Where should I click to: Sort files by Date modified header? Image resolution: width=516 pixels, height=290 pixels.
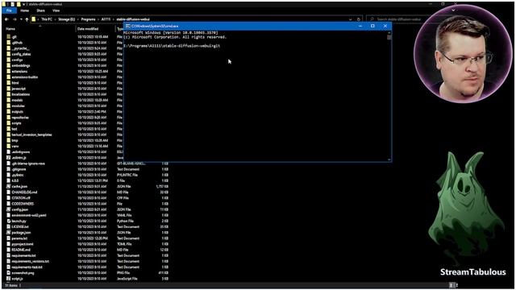click(88, 29)
